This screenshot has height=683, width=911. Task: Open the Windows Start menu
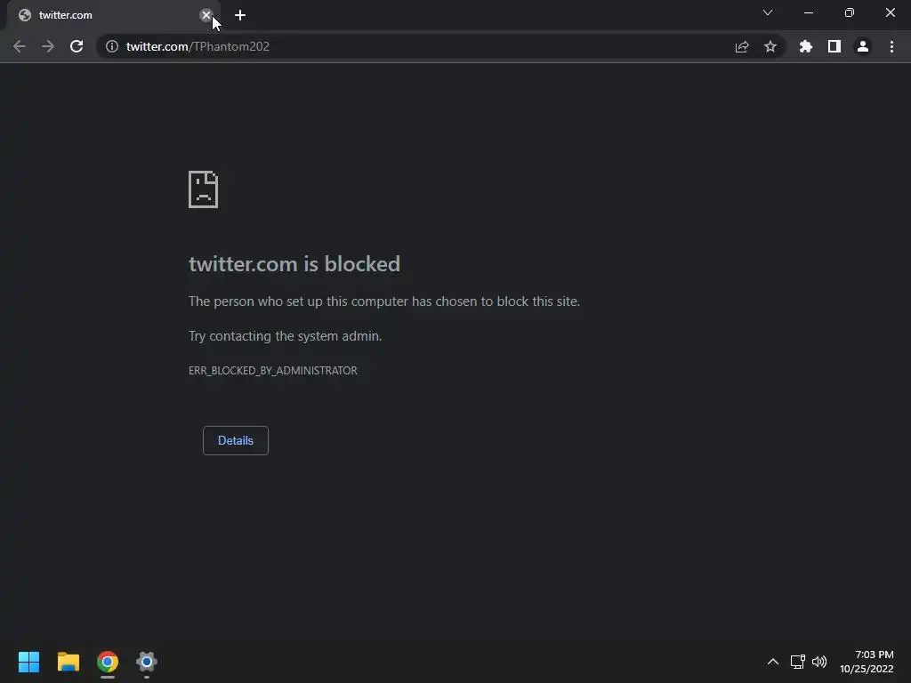pos(28,662)
